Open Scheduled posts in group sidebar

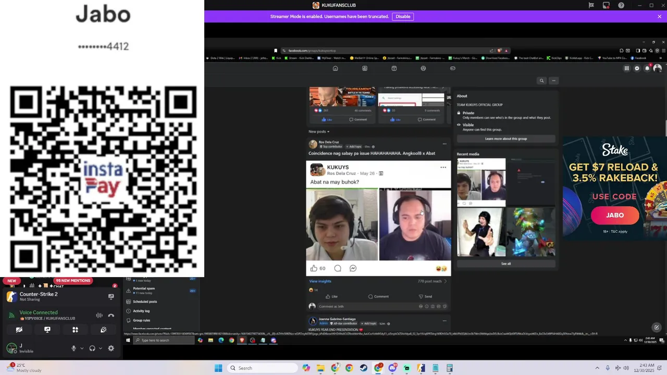(145, 302)
